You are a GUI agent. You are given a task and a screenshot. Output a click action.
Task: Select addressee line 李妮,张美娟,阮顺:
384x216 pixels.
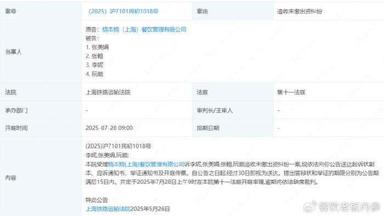click(108, 155)
